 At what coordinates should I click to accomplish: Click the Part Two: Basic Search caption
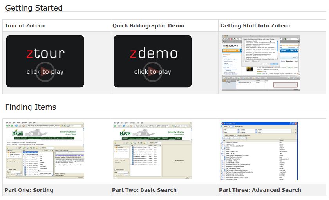[144, 190]
